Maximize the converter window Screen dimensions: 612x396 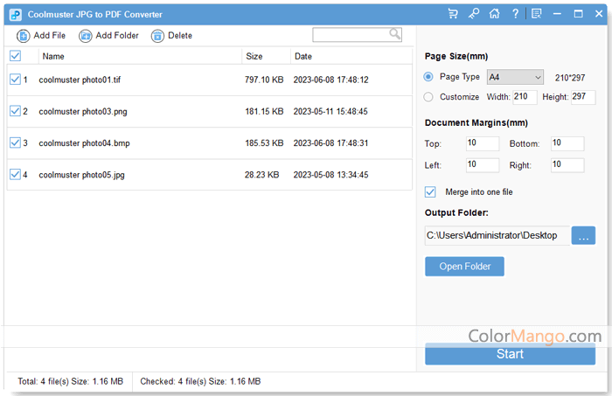pos(579,14)
